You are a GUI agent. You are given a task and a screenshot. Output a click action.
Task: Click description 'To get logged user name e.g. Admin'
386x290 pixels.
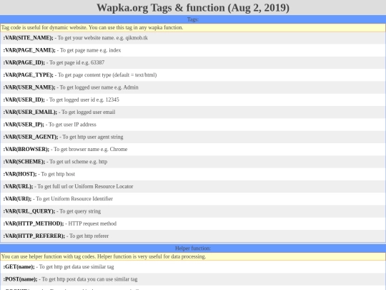point(99,87)
